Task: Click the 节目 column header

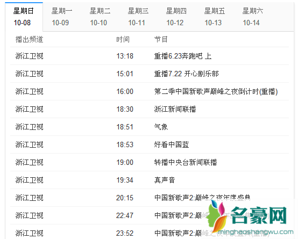Action: pyautogui.click(x=161, y=40)
